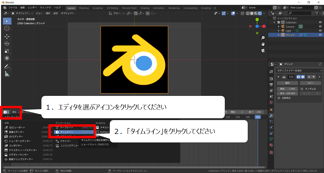Open the object interaction mode dropdown

tap(22, 13)
